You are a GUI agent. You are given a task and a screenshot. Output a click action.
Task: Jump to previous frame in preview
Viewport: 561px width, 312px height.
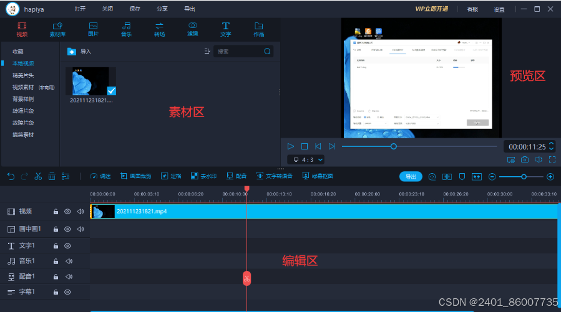318,146
